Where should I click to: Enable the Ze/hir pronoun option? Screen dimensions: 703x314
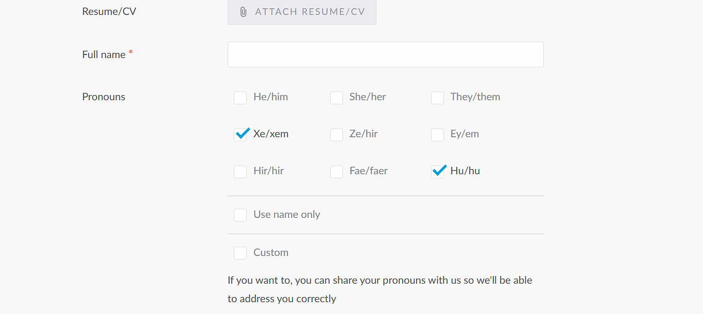pyautogui.click(x=336, y=135)
